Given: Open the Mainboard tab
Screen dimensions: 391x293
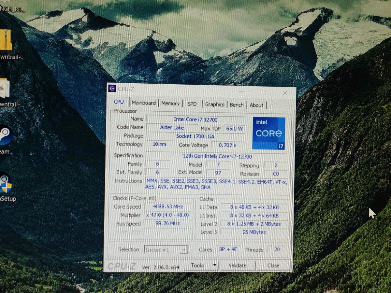Looking at the screenshot, I should [x=144, y=103].
